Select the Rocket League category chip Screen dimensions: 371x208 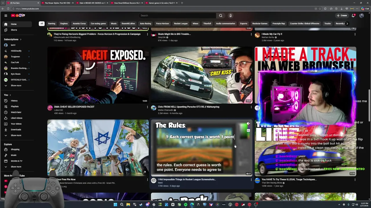pyautogui.click(x=181, y=24)
